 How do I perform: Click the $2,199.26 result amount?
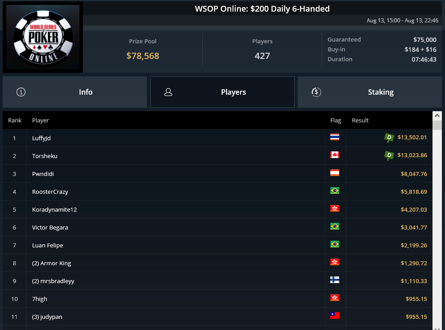coord(414,245)
